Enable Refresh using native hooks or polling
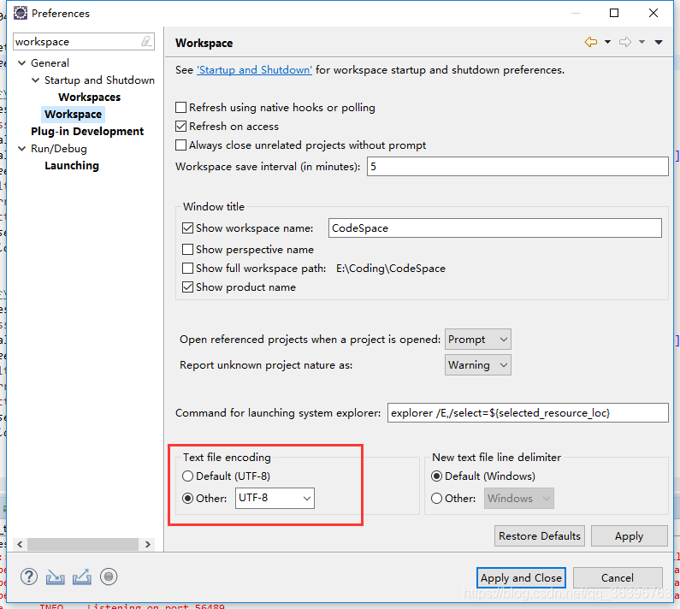The width and height of the screenshot is (680, 609). (180, 107)
